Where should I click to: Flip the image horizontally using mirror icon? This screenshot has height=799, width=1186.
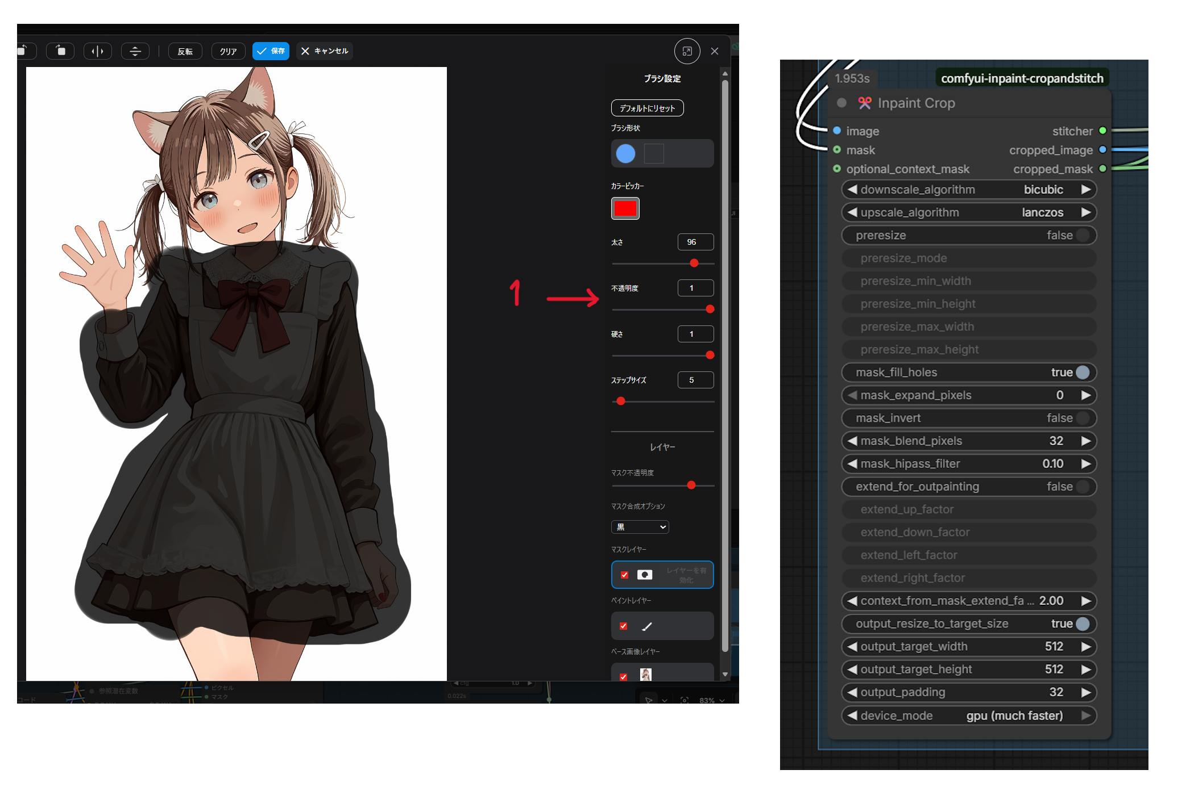coord(98,51)
